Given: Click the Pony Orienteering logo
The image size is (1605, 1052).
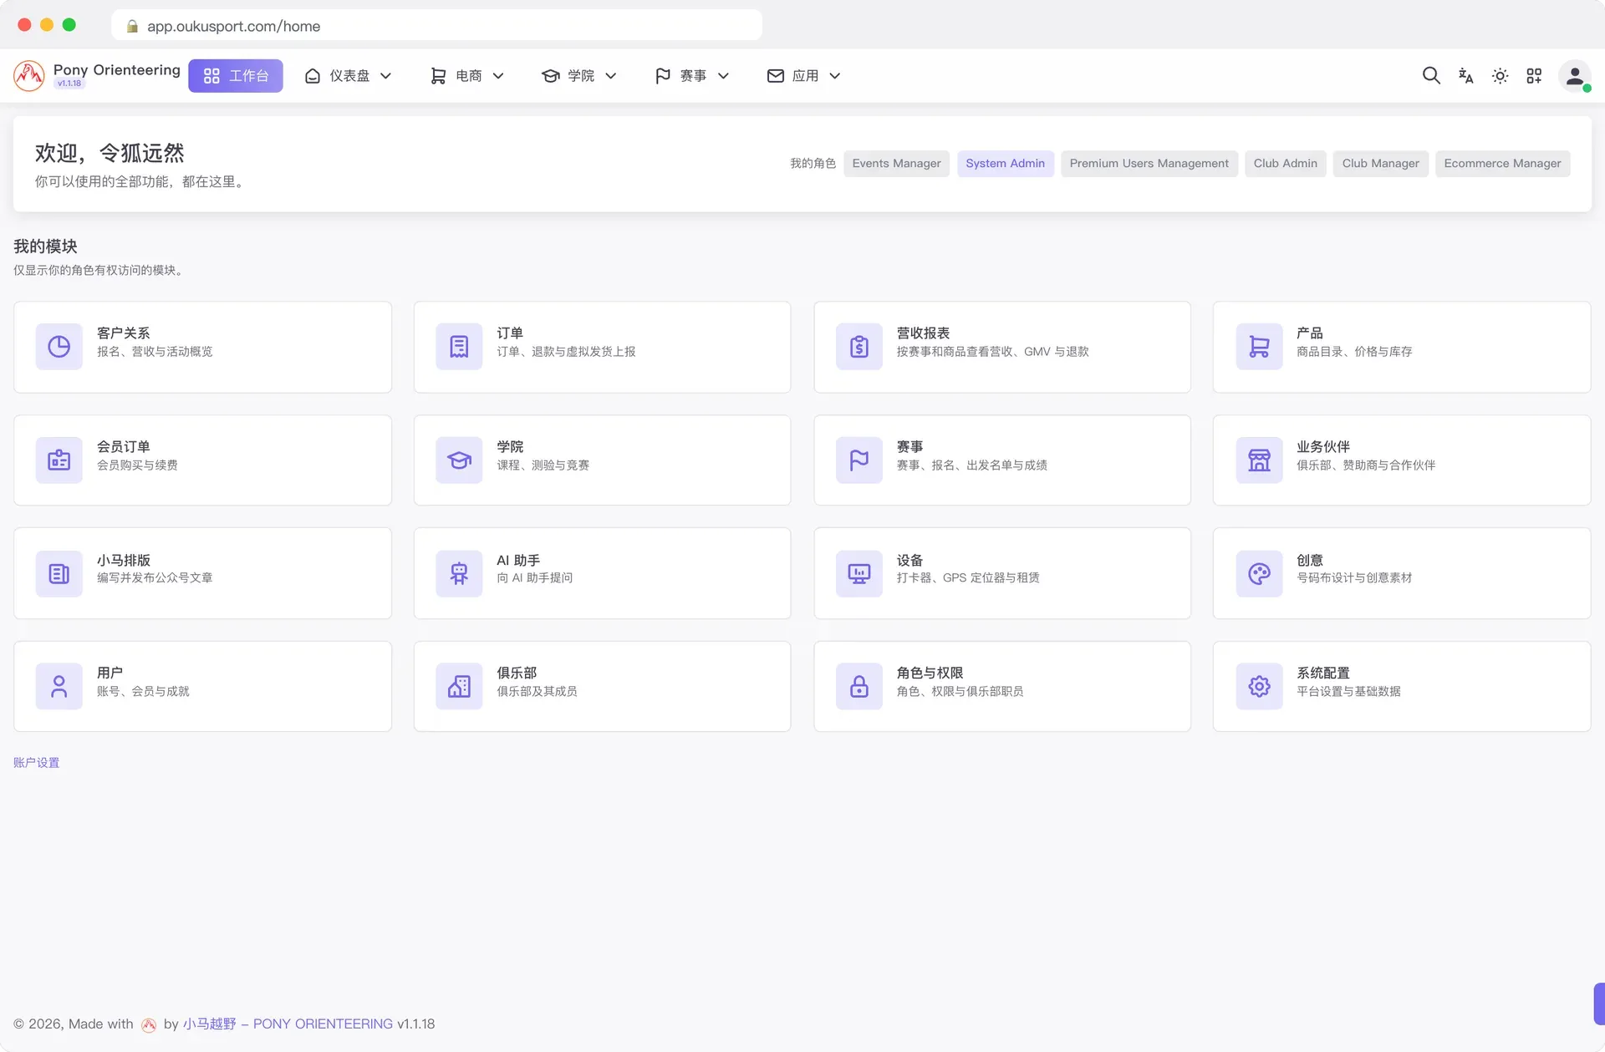Looking at the screenshot, I should tap(29, 76).
